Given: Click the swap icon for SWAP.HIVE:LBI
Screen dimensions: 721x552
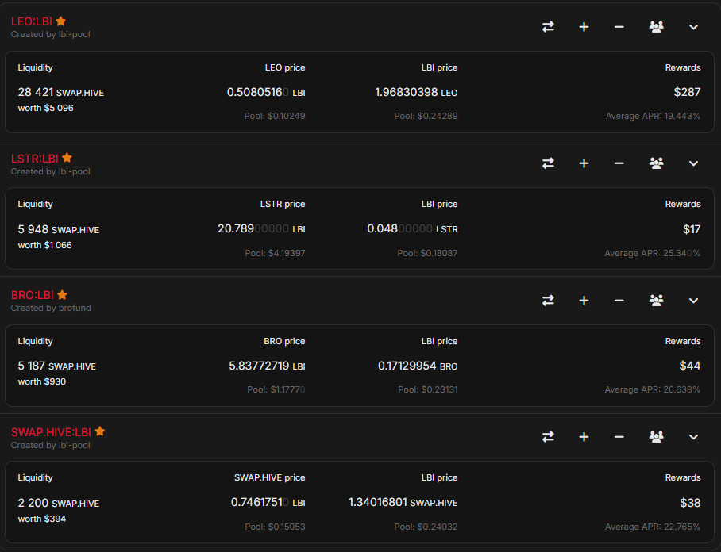Looking at the screenshot, I should pyautogui.click(x=548, y=437).
